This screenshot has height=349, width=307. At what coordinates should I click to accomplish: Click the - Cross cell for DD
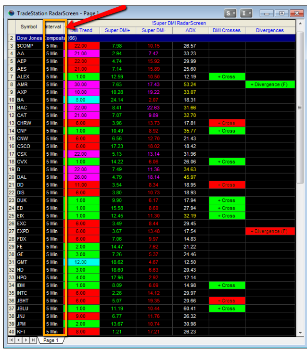pyautogui.click(x=227, y=185)
